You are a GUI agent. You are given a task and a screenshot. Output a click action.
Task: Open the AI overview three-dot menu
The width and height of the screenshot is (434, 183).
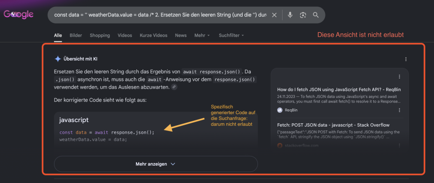pyautogui.click(x=406, y=59)
